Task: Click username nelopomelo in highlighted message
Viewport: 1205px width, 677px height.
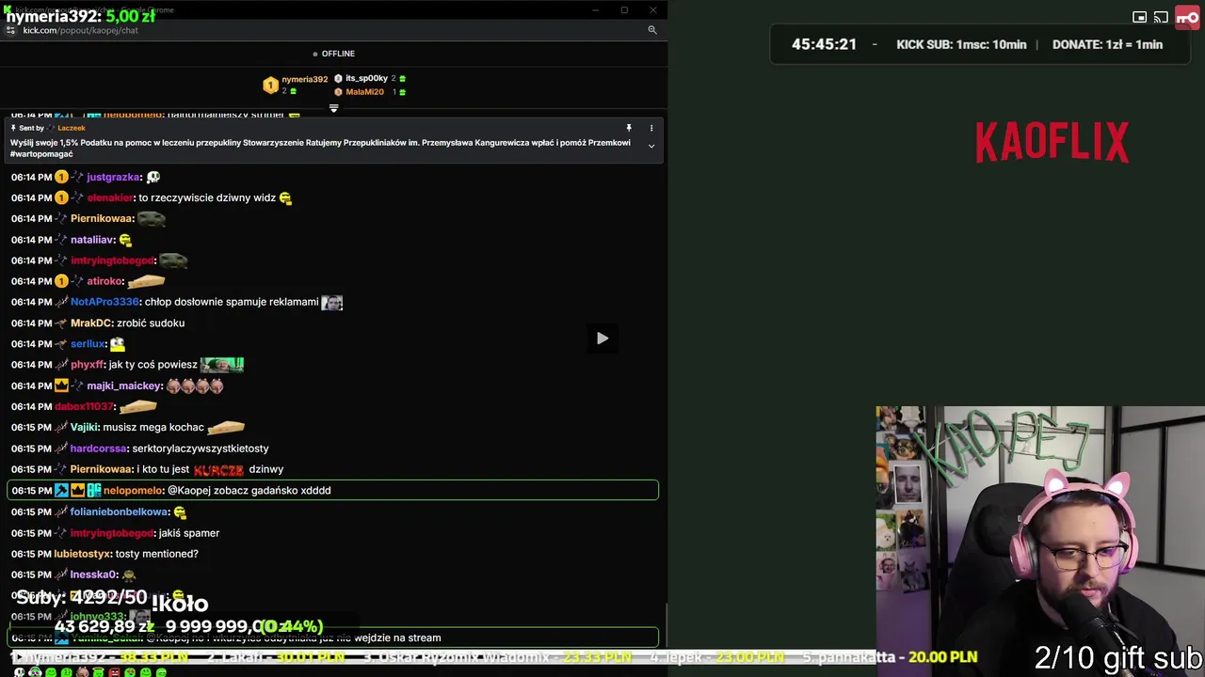Action: click(x=133, y=490)
